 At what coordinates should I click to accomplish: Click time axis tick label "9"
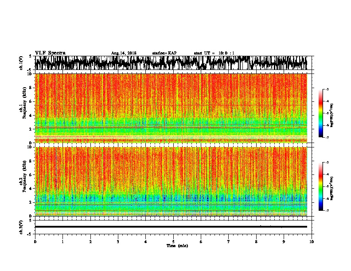point(284,242)
